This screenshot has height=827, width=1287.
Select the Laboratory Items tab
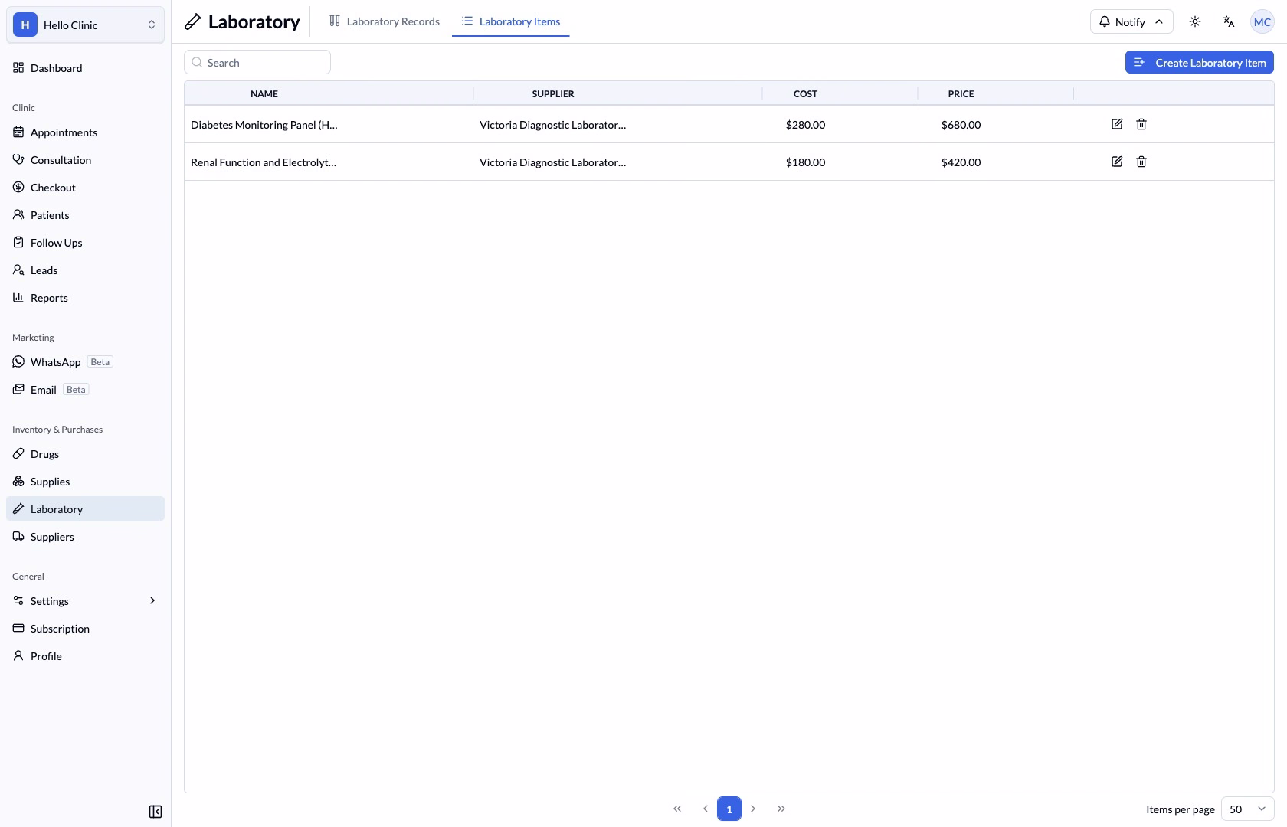(x=511, y=21)
